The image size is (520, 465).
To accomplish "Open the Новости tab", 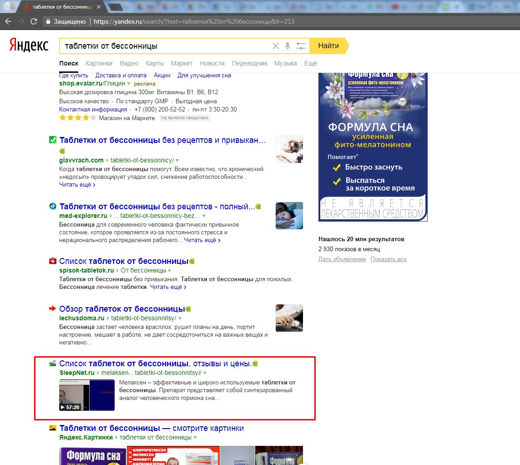I will tap(212, 63).
